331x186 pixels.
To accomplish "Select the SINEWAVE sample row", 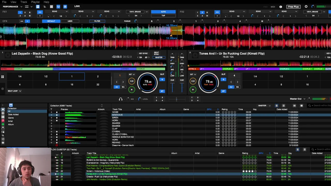I will coord(190,115).
